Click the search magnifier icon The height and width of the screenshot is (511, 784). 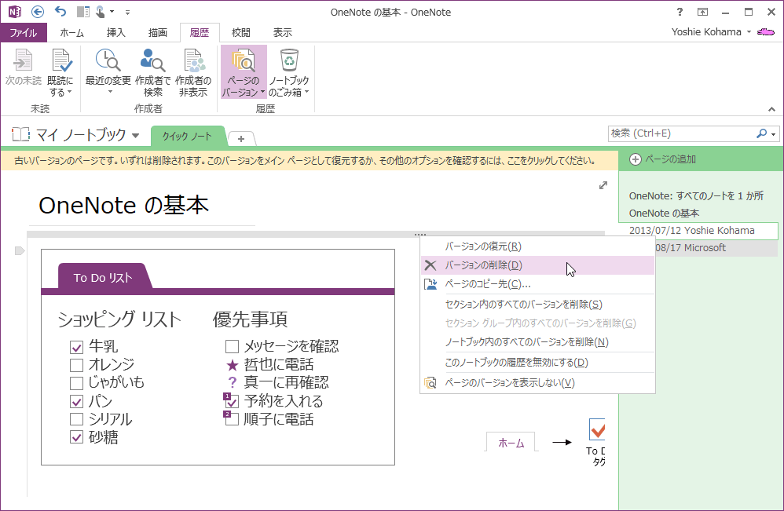[x=762, y=133]
